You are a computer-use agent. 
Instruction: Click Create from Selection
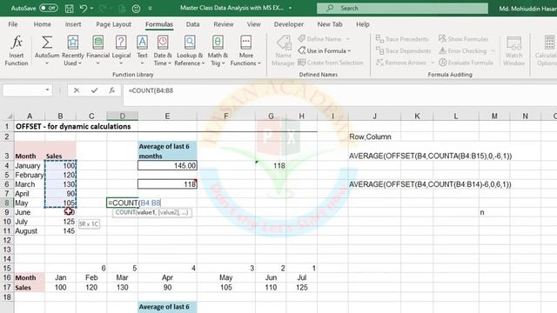coord(331,63)
